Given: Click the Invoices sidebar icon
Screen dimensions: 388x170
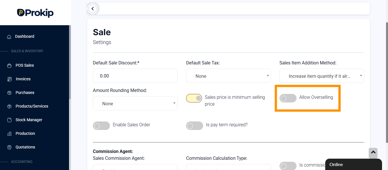Looking at the screenshot, I should (9, 79).
